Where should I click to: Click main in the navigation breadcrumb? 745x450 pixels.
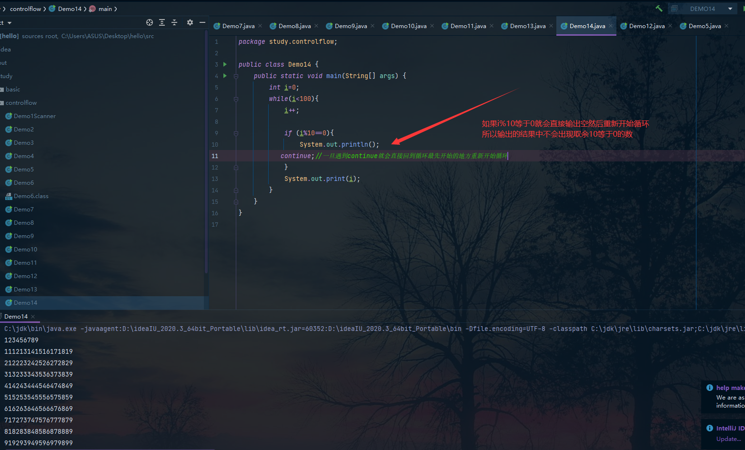[x=101, y=9]
